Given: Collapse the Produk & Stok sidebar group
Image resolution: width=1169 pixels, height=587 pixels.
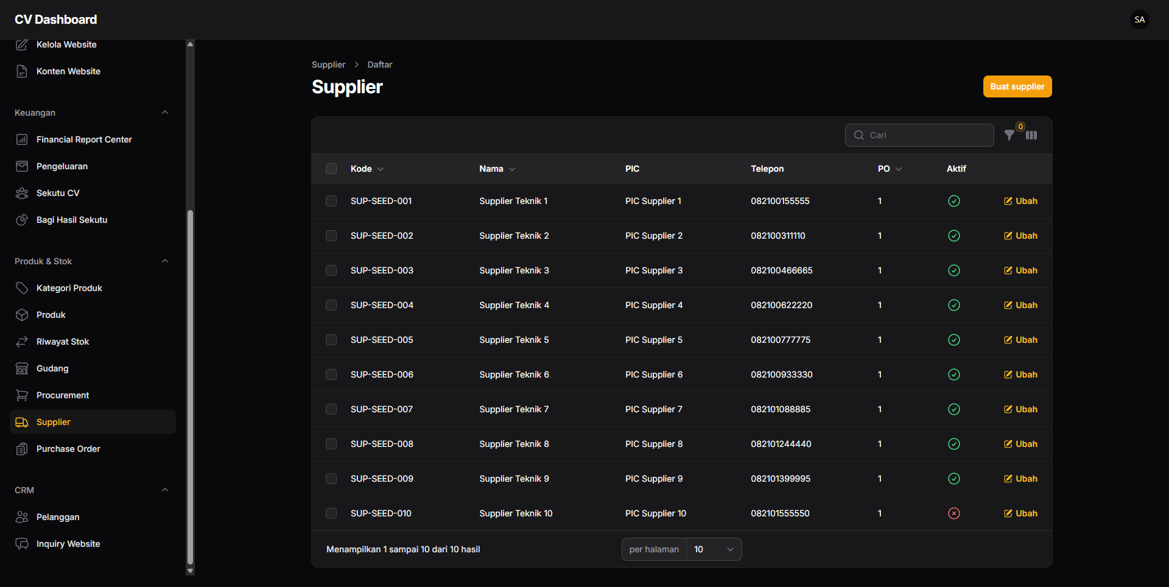Looking at the screenshot, I should tap(165, 261).
